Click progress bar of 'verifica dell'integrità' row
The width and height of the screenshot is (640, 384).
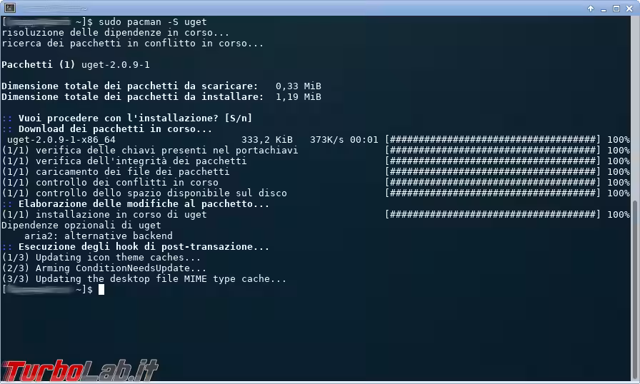pyautogui.click(x=493, y=161)
